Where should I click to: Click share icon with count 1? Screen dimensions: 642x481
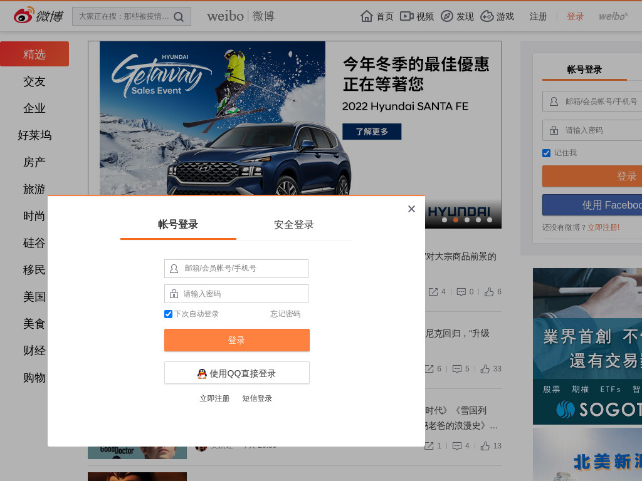[429, 446]
